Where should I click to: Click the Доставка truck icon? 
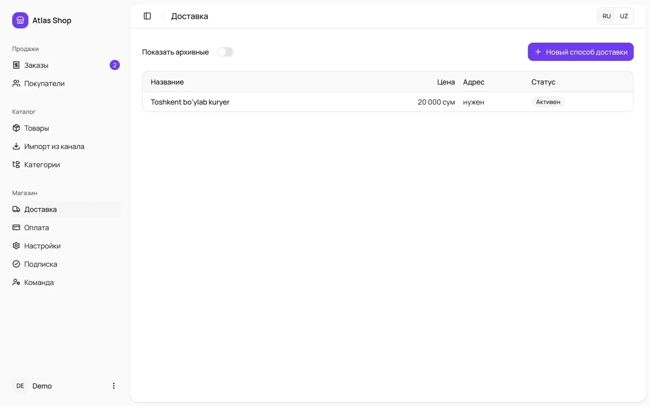[16, 209]
